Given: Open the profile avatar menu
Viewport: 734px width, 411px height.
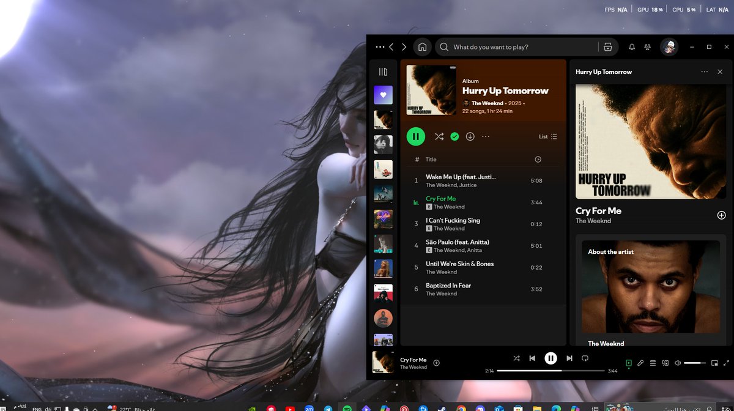Looking at the screenshot, I should click(x=669, y=47).
